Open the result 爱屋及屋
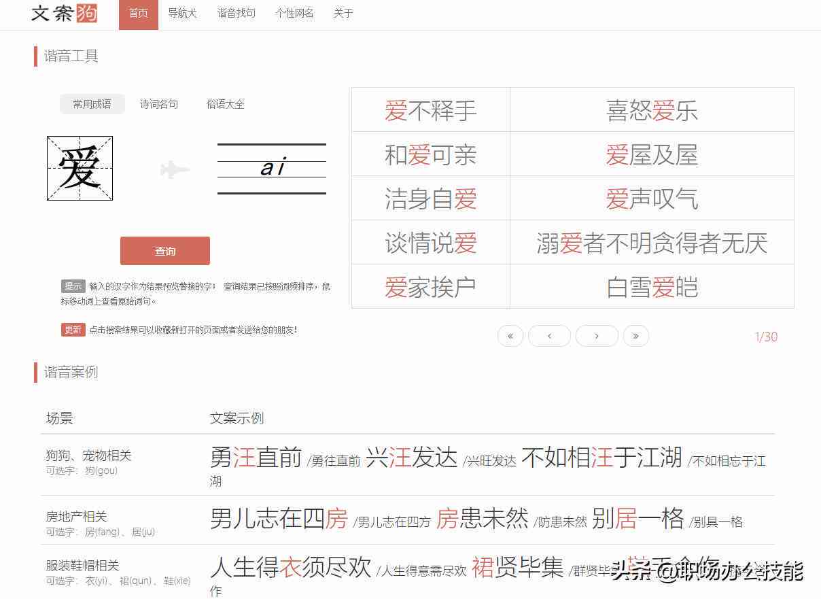 point(652,154)
